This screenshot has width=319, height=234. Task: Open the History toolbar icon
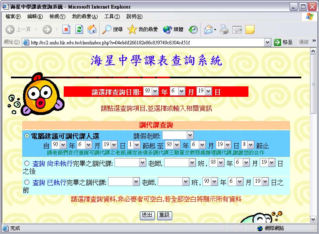(193, 29)
